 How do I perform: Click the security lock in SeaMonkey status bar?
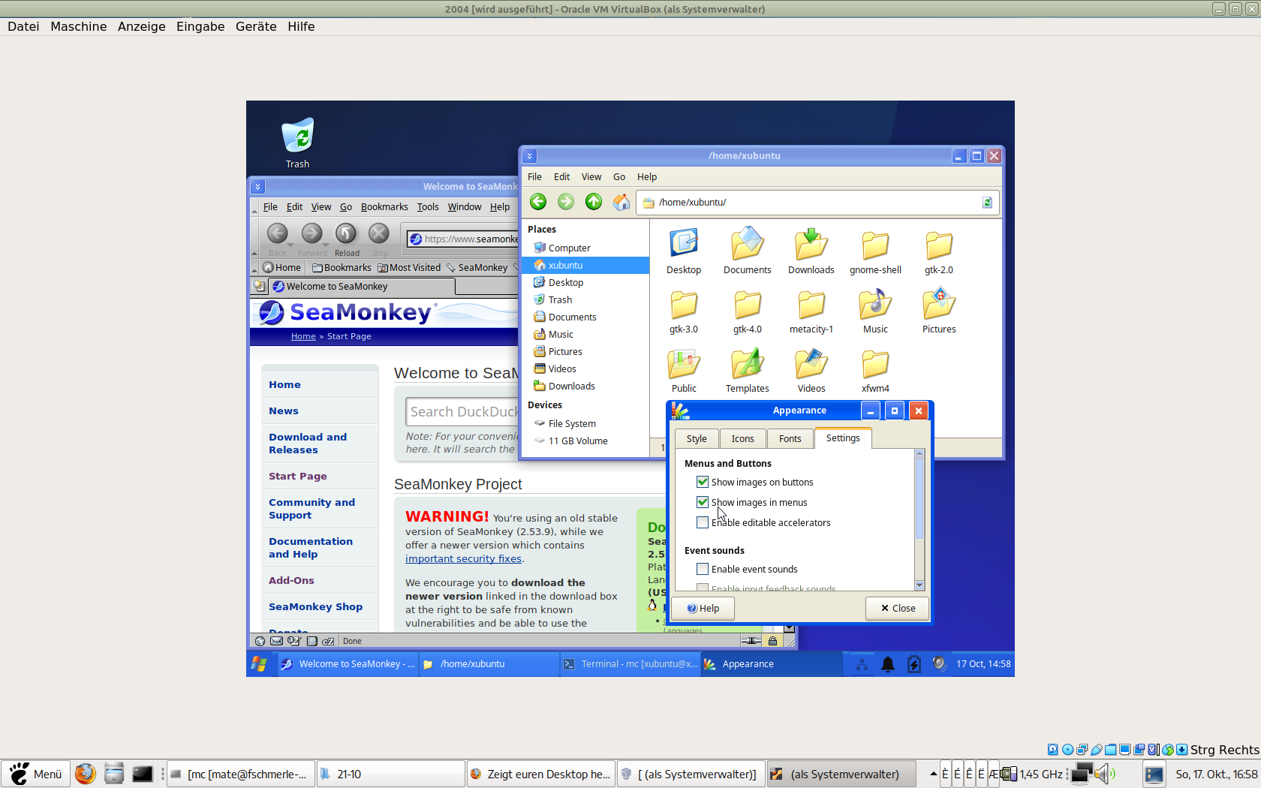click(772, 641)
